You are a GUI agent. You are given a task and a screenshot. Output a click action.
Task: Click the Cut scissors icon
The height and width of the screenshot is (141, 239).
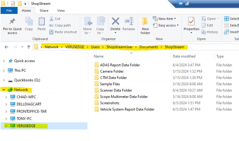51,19
